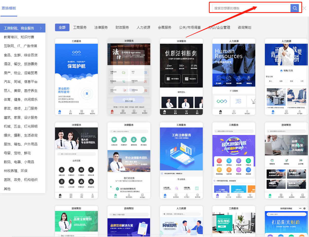Select the 强大的专业律师团队 template
309x237 pixels.
tap(76, 160)
